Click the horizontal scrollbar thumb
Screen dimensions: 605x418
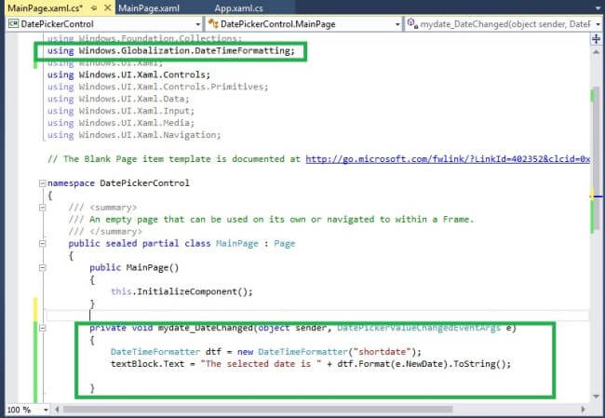258,409
